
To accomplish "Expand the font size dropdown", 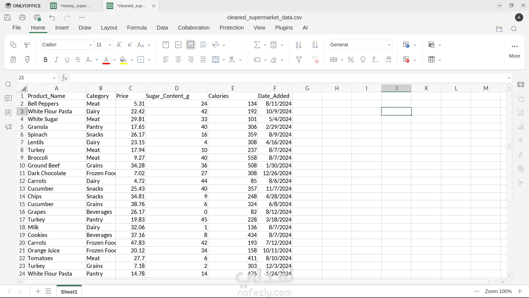I will click(110, 45).
